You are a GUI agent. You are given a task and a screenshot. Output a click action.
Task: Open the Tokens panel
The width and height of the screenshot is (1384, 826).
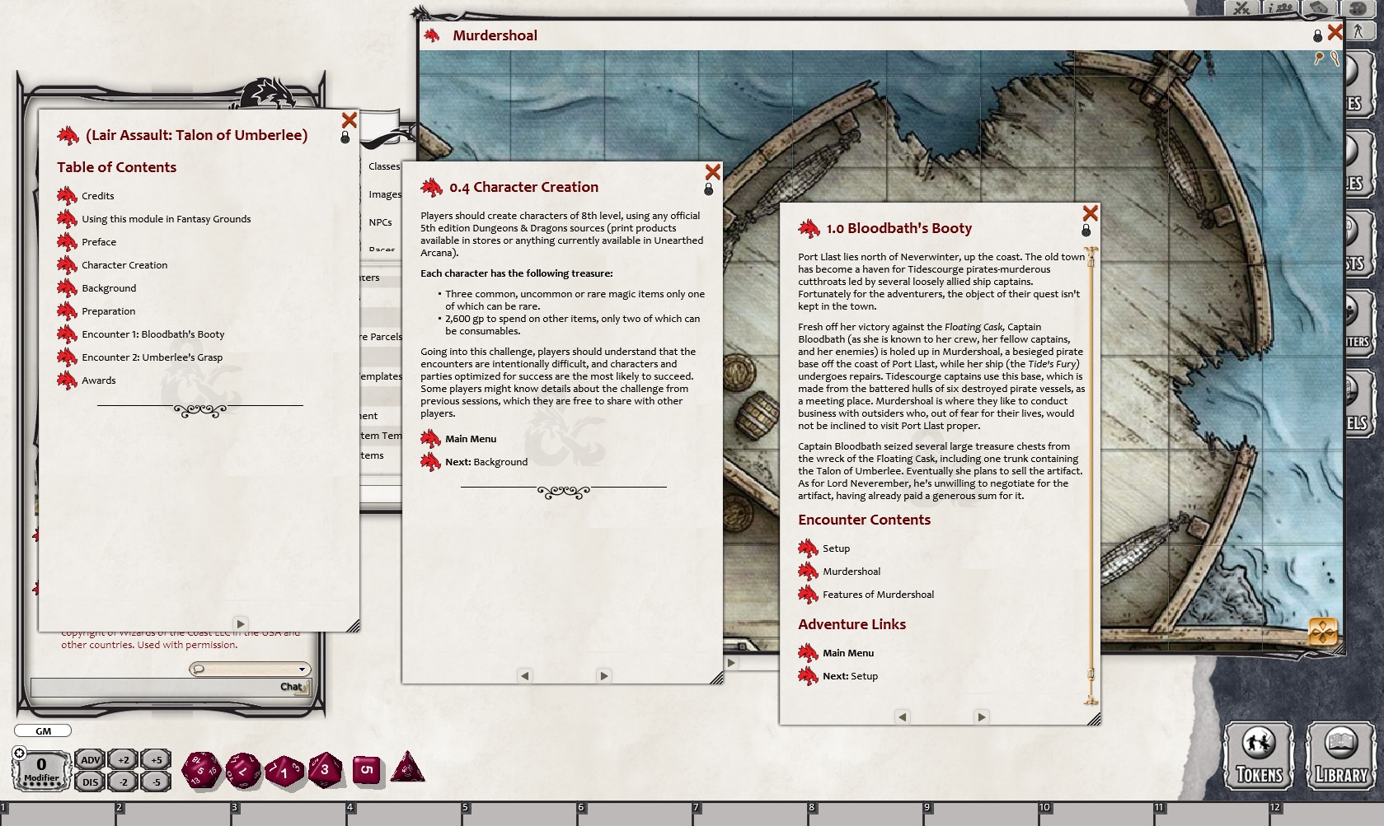(1256, 755)
